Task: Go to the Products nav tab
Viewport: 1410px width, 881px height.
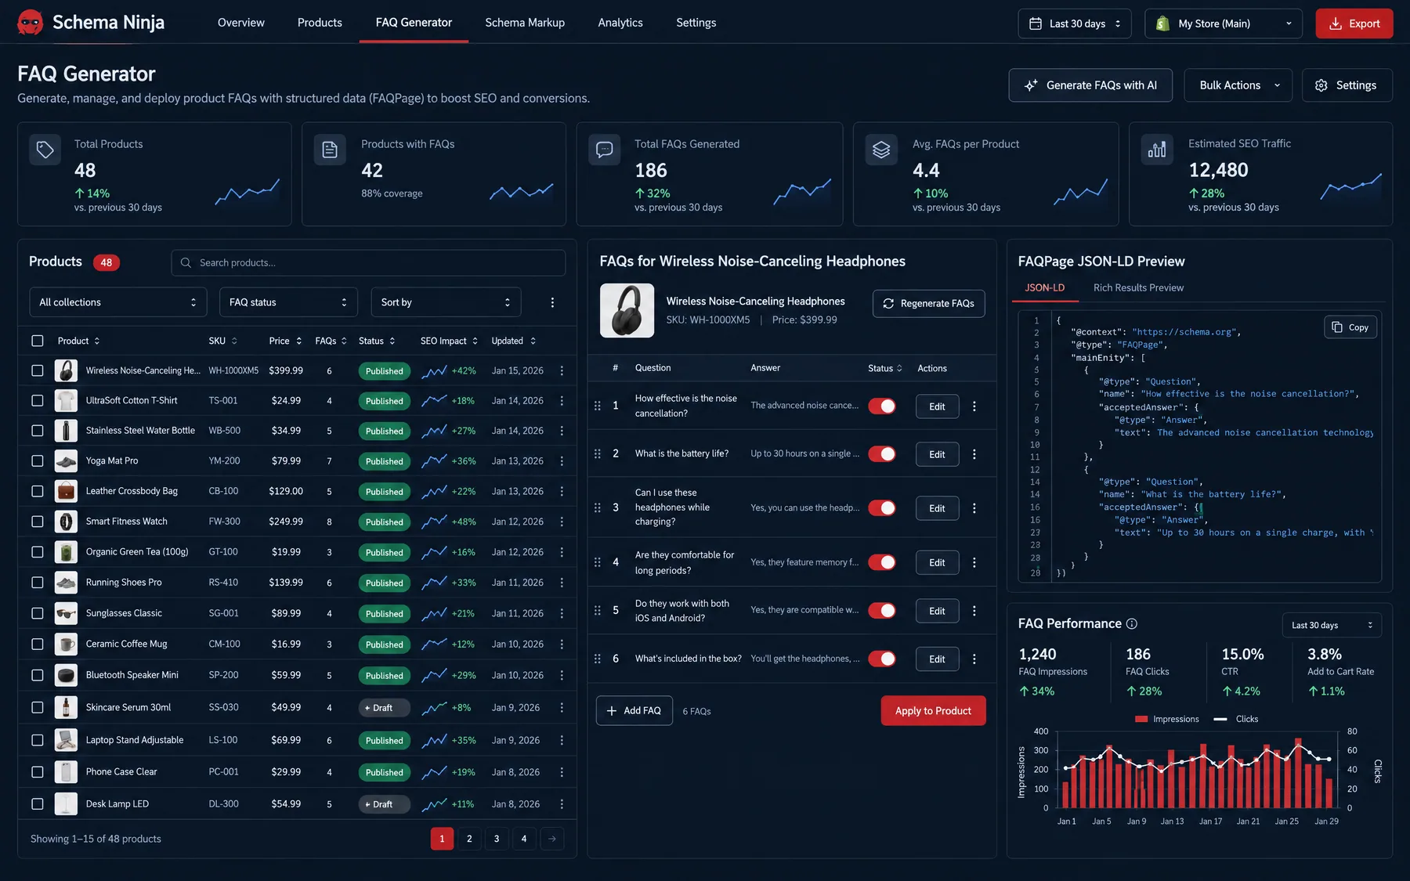Action: click(x=320, y=23)
